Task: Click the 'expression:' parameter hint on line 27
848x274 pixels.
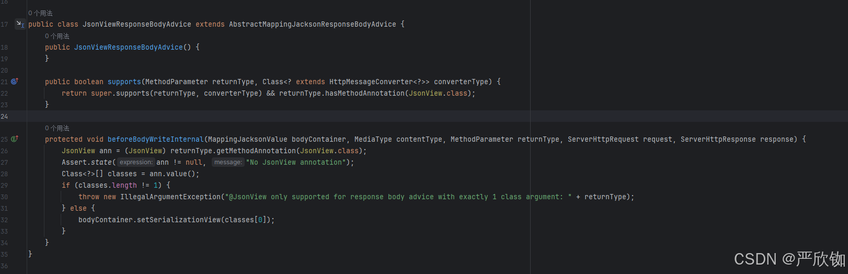Action: [x=136, y=162]
